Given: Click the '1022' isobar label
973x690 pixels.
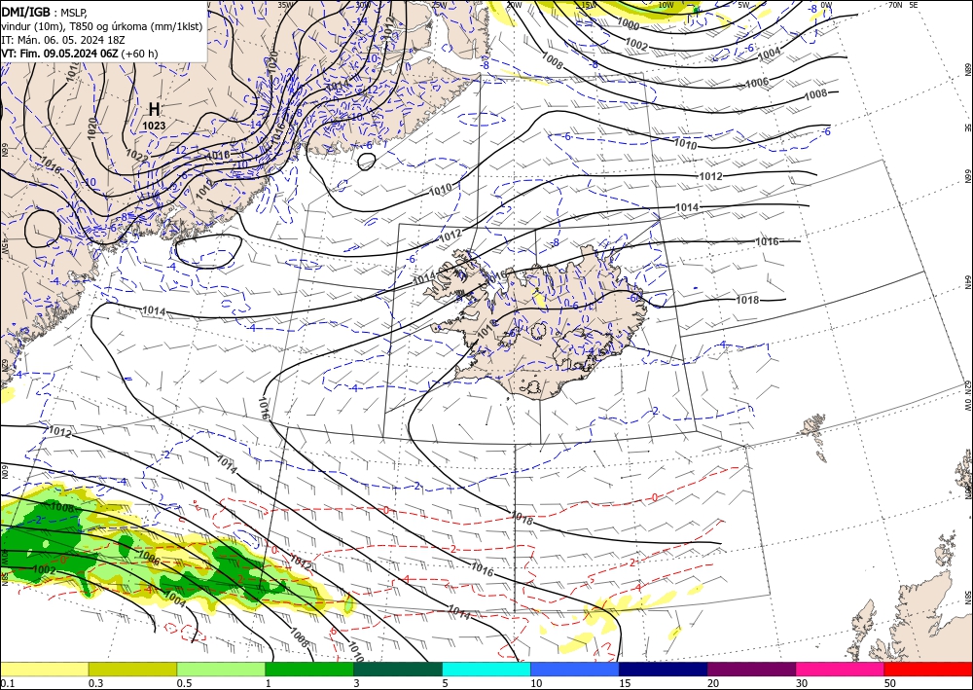Looking at the screenshot, I should coord(136,155).
